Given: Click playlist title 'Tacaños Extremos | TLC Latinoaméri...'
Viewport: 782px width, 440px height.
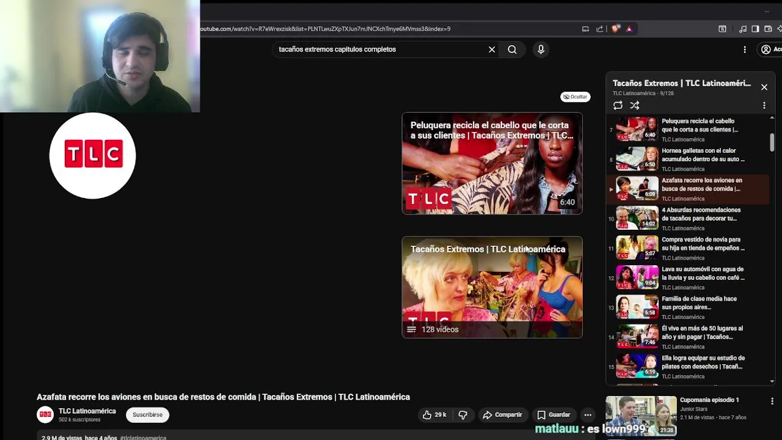Looking at the screenshot, I should (682, 83).
